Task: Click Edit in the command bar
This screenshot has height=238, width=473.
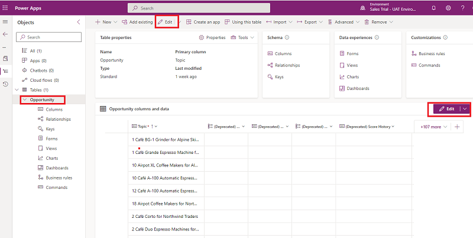Action: tap(166, 22)
